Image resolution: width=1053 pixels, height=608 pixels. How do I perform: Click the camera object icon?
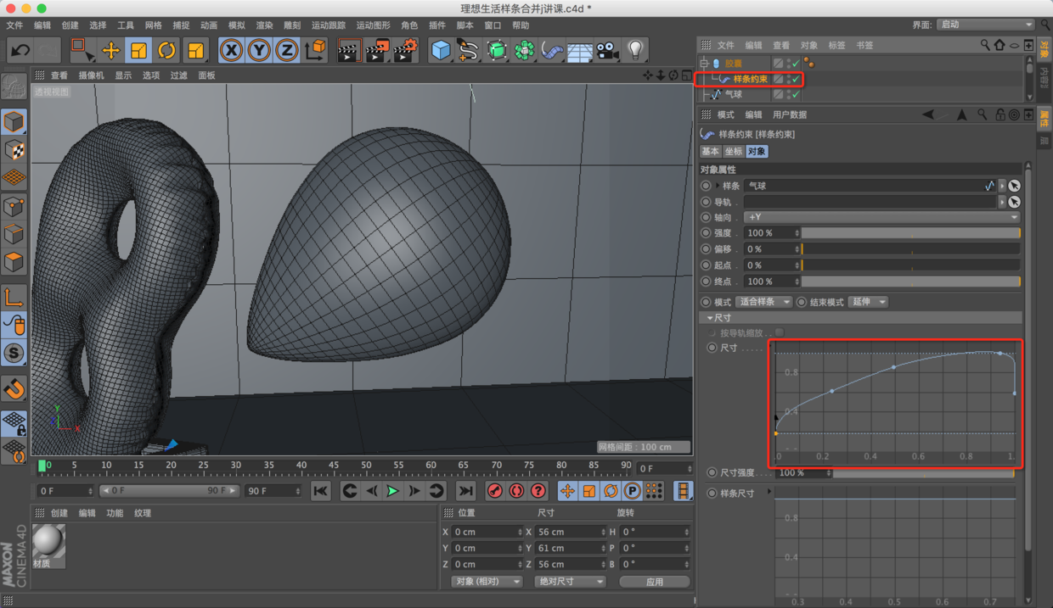607,51
